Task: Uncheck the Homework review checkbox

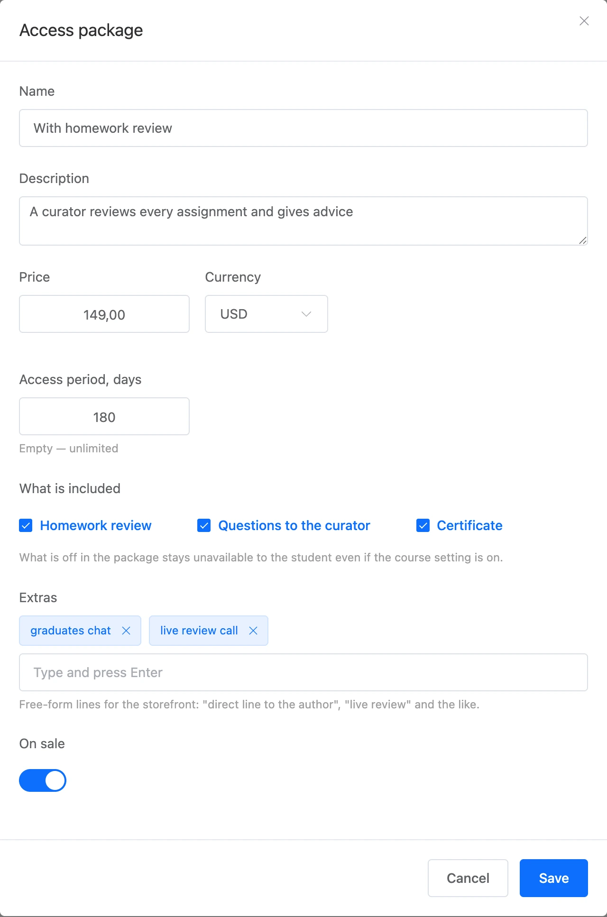Action: click(x=26, y=525)
